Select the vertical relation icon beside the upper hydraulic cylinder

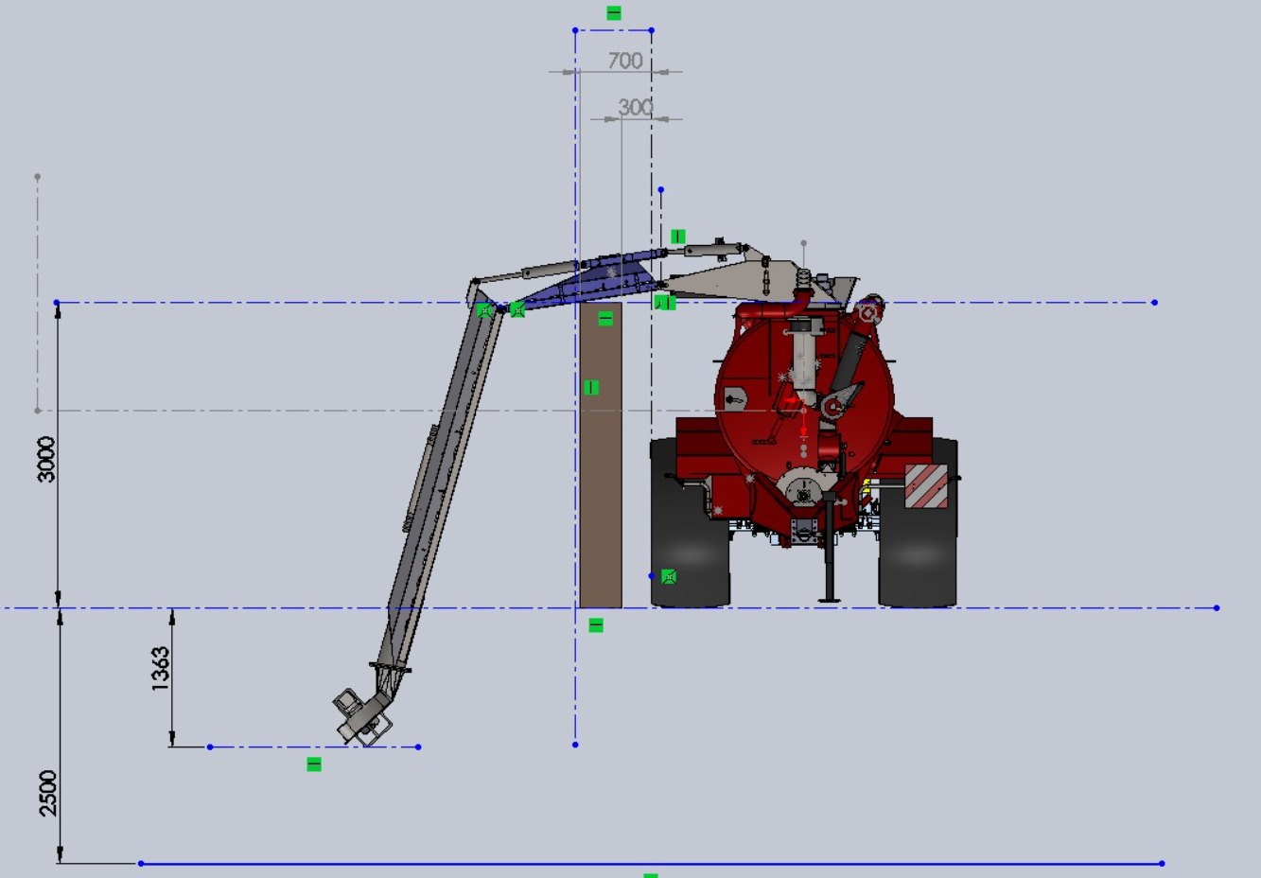click(x=677, y=236)
